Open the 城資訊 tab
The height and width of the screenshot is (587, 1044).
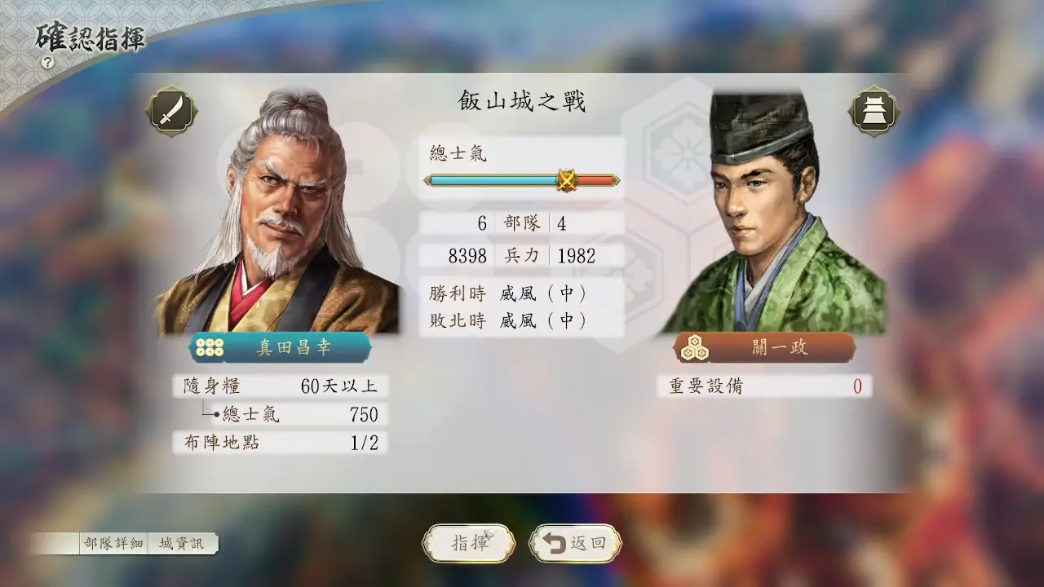click(182, 544)
